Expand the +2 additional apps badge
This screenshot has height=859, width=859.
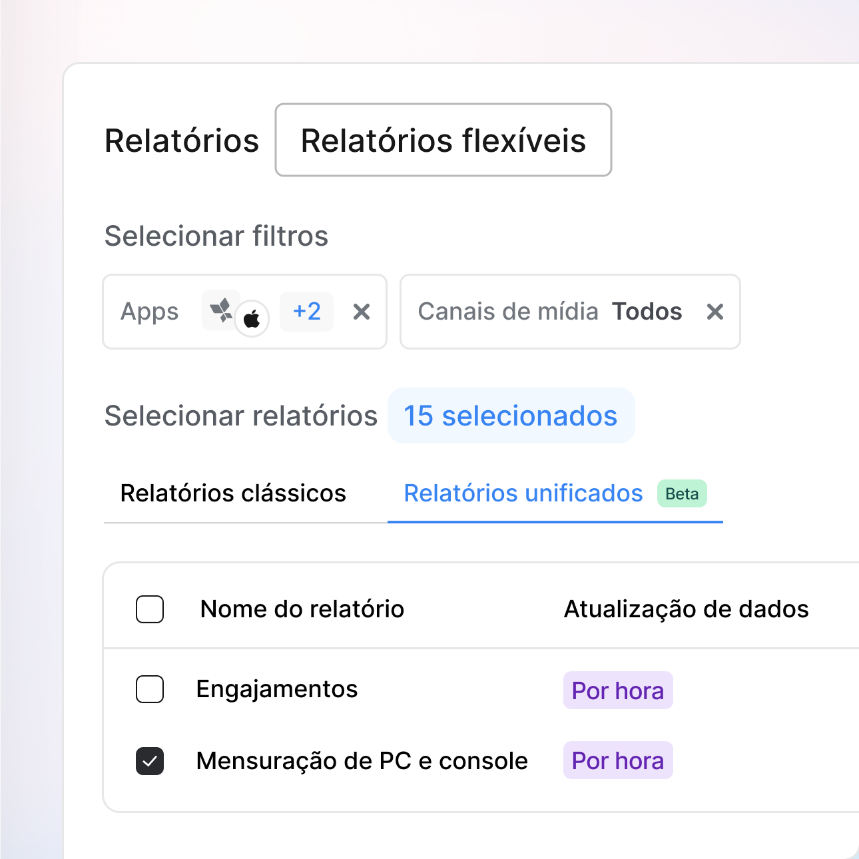(306, 312)
